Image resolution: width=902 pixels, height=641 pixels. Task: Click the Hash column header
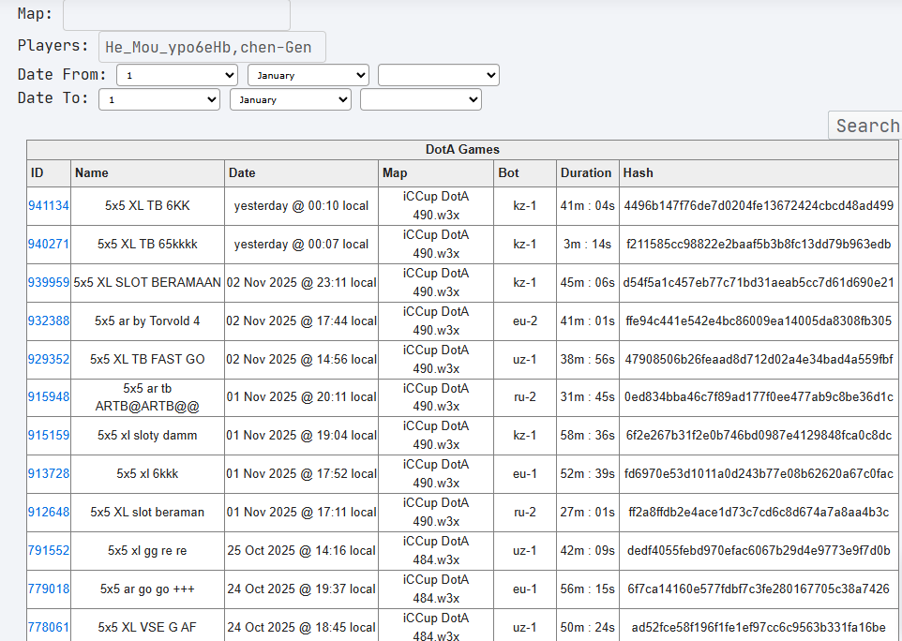[759, 173]
